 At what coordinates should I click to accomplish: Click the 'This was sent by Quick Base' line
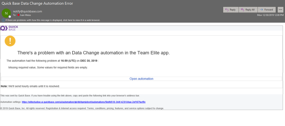tap(70, 95)
